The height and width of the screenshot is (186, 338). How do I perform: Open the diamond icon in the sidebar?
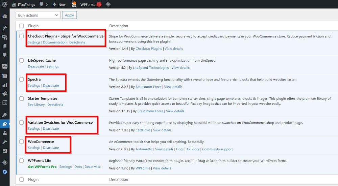tap(5, 163)
